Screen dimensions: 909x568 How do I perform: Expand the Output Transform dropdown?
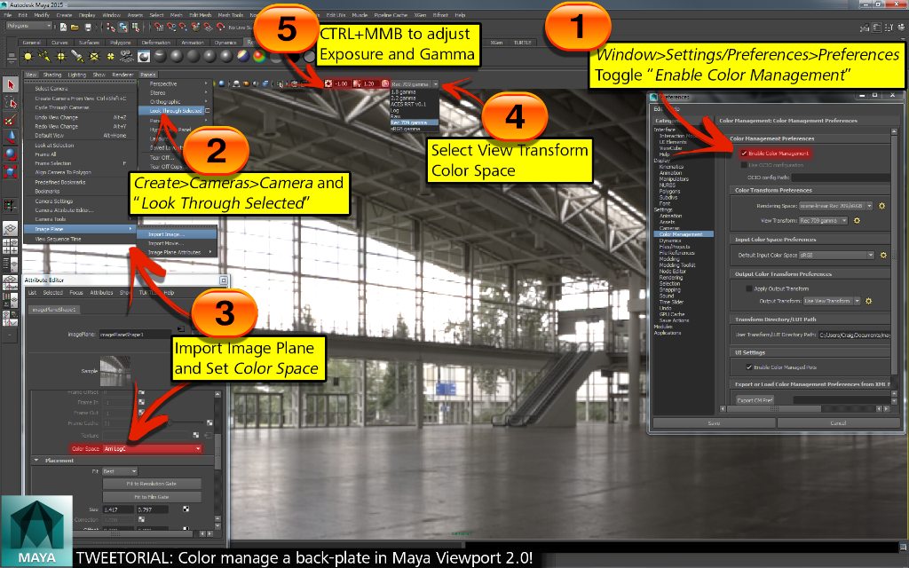(x=830, y=302)
